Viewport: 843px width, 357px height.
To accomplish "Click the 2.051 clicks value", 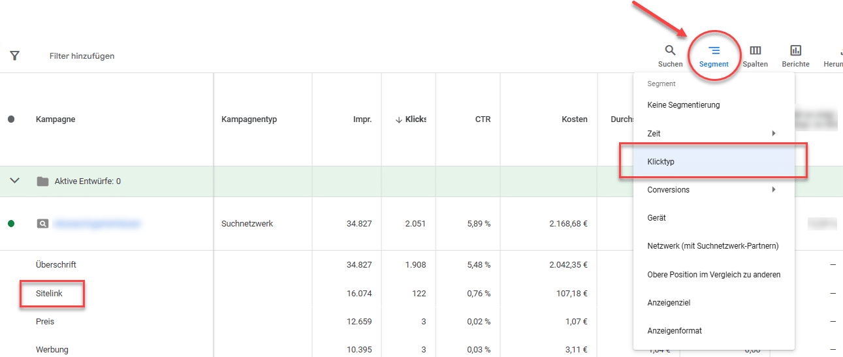I will [415, 224].
